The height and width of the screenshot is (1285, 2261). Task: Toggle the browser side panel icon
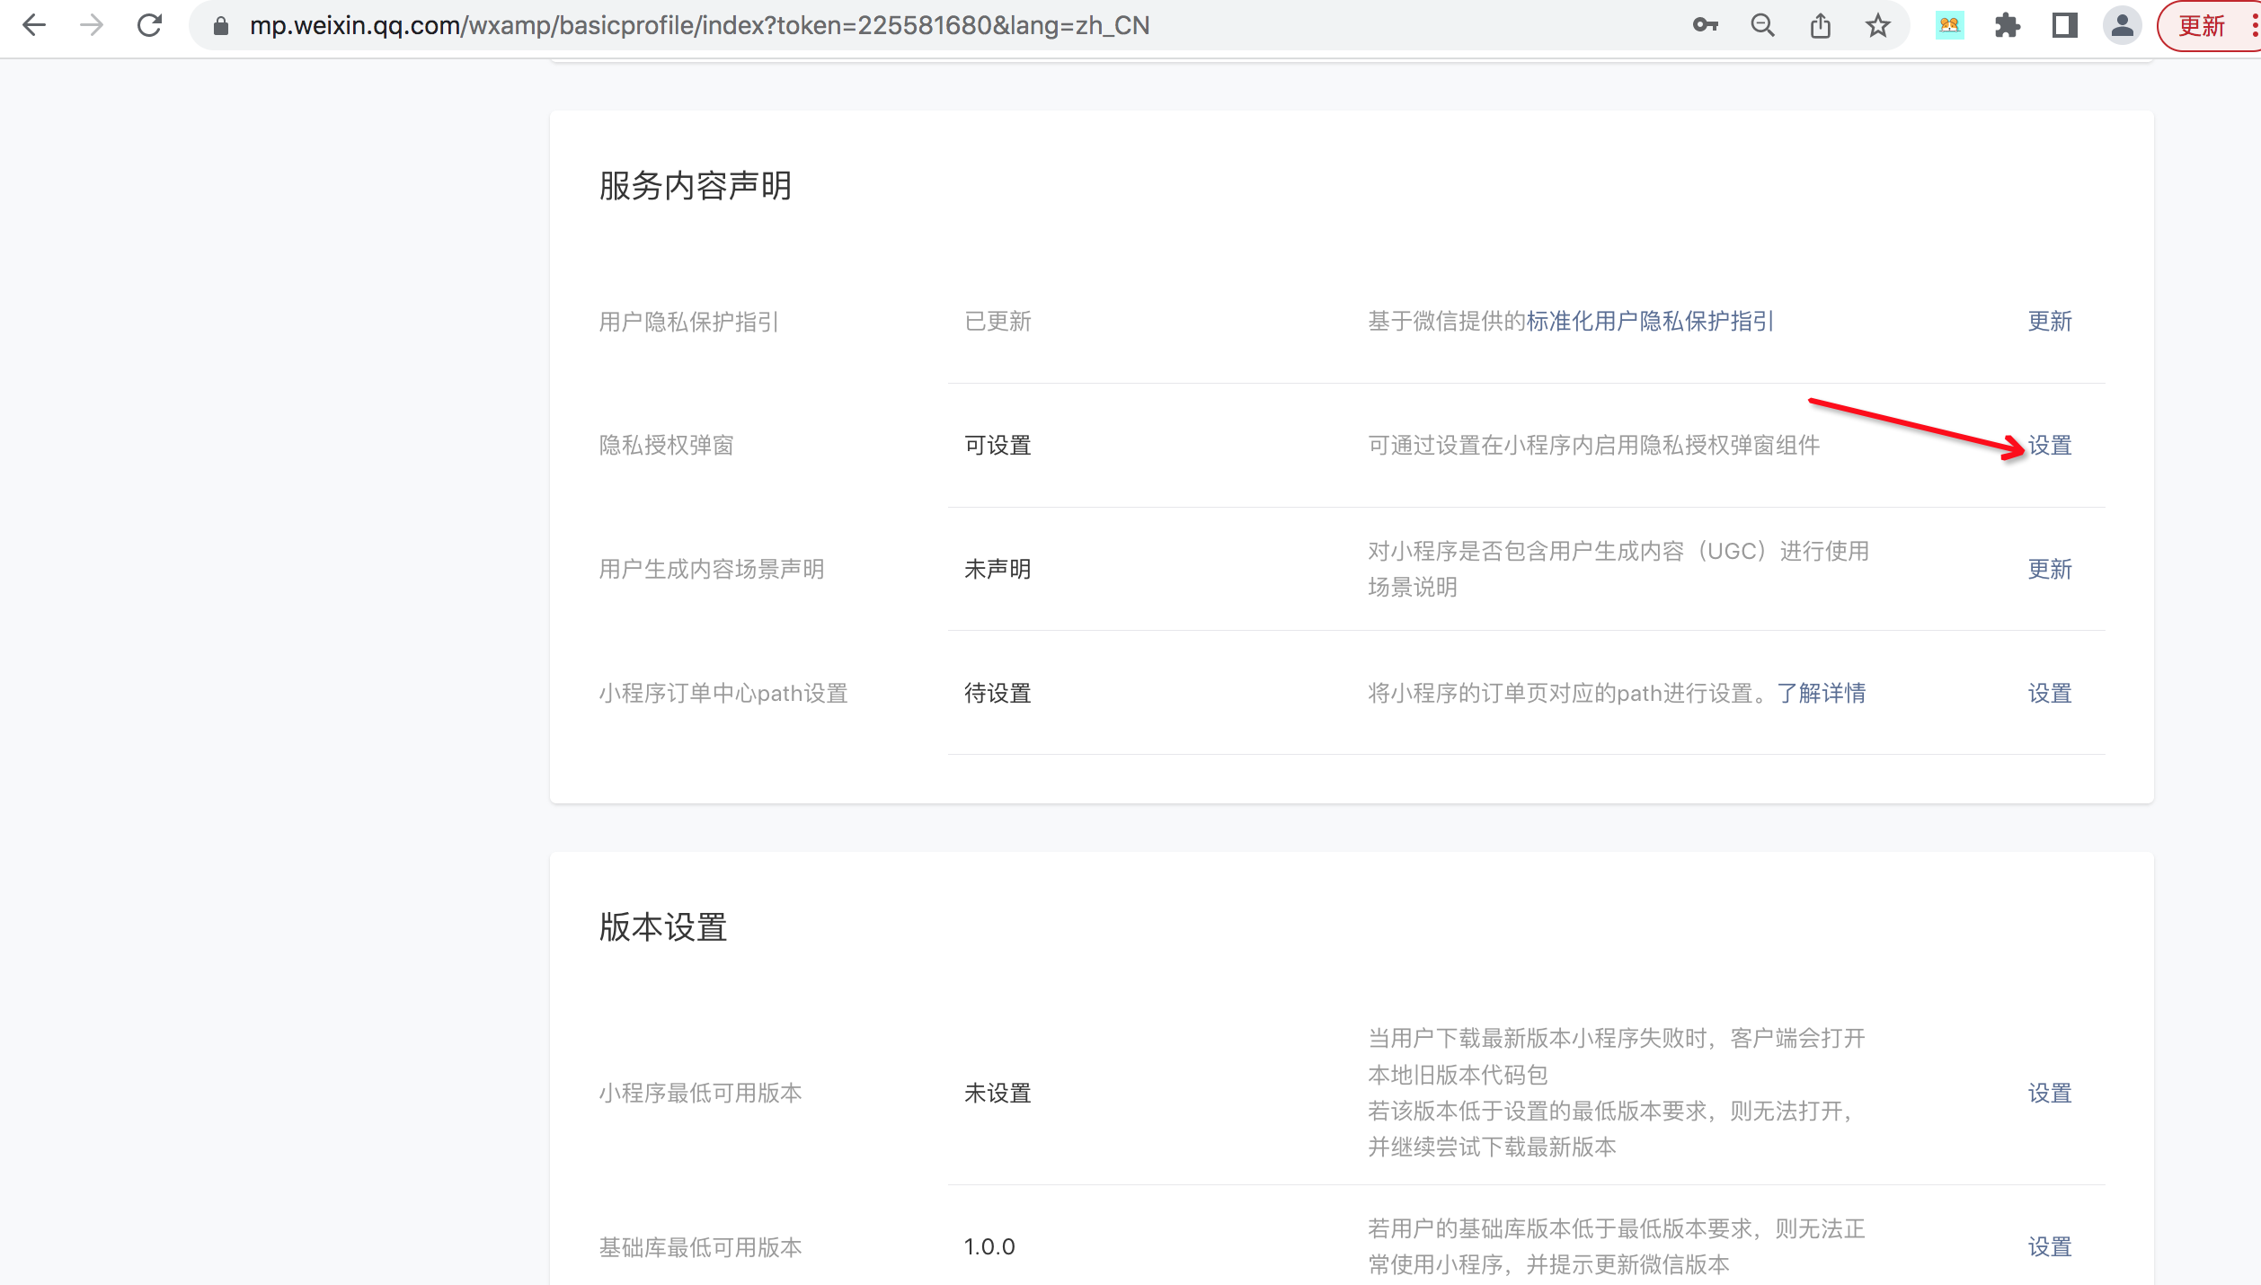click(x=2064, y=25)
